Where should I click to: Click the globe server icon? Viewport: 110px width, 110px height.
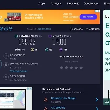(6, 65)
